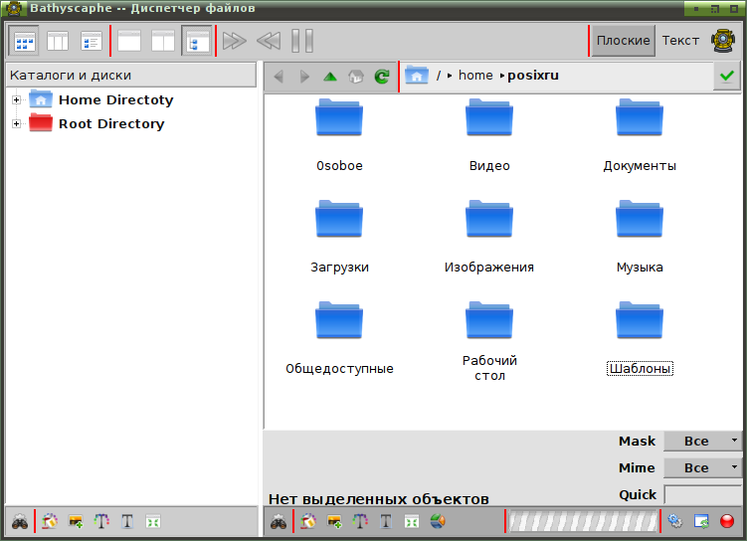Click the gear settings icon in bottom bar
Image resolution: width=747 pixels, height=541 pixels.
point(675,521)
